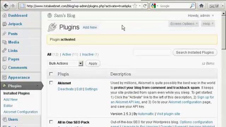Image resolution: width=226 pixels, height=127 pixels.
Task: Click the plugin search input field
Action: tap(152, 53)
